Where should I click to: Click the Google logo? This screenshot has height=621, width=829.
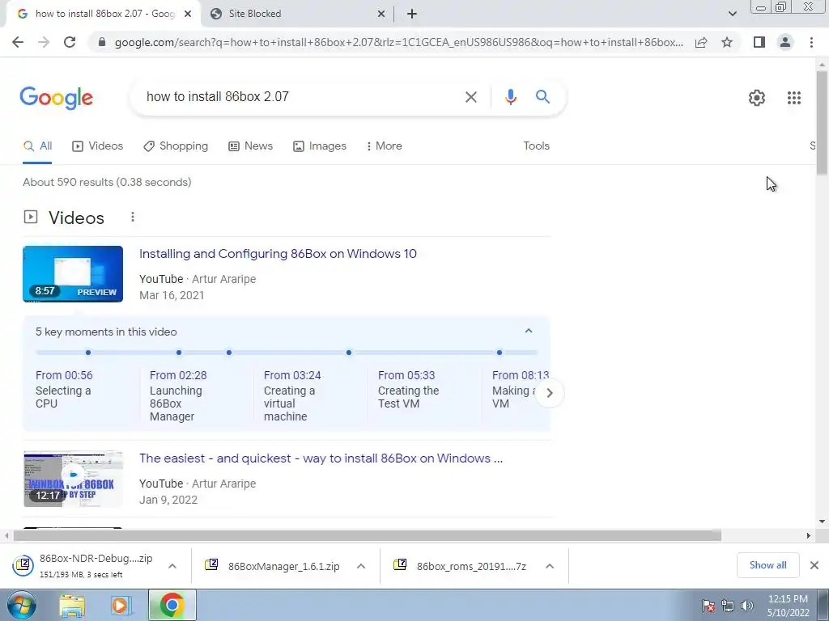(57, 98)
